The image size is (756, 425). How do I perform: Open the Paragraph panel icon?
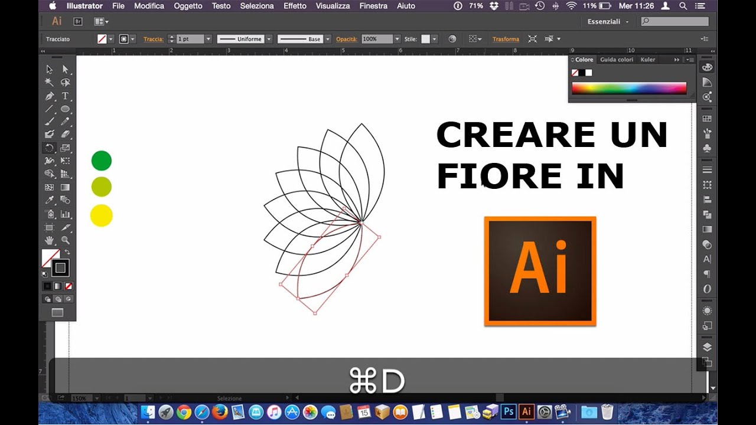pyautogui.click(x=707, y=274)
